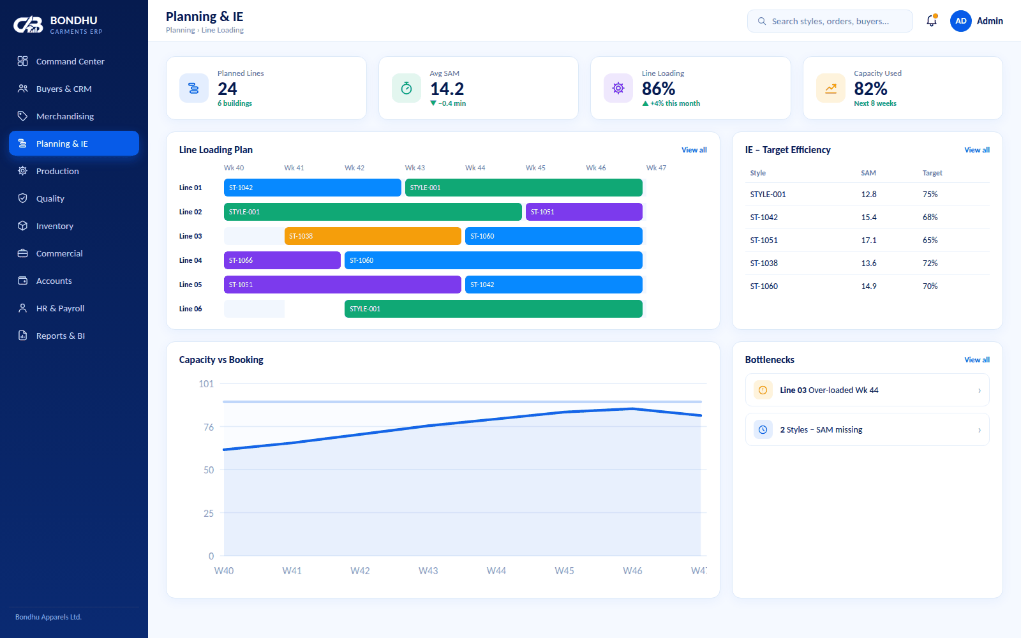Click the Command Center sidebar icon
Screen dimensions: 1021x638
tap(22, 61)
